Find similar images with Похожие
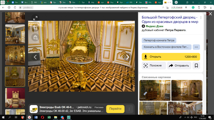This screenshot has width=214, height=120. [154, 66]
